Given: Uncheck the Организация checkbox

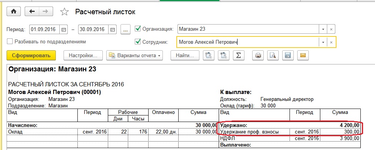Looking at the screenshot, I should tap(138, 29).
